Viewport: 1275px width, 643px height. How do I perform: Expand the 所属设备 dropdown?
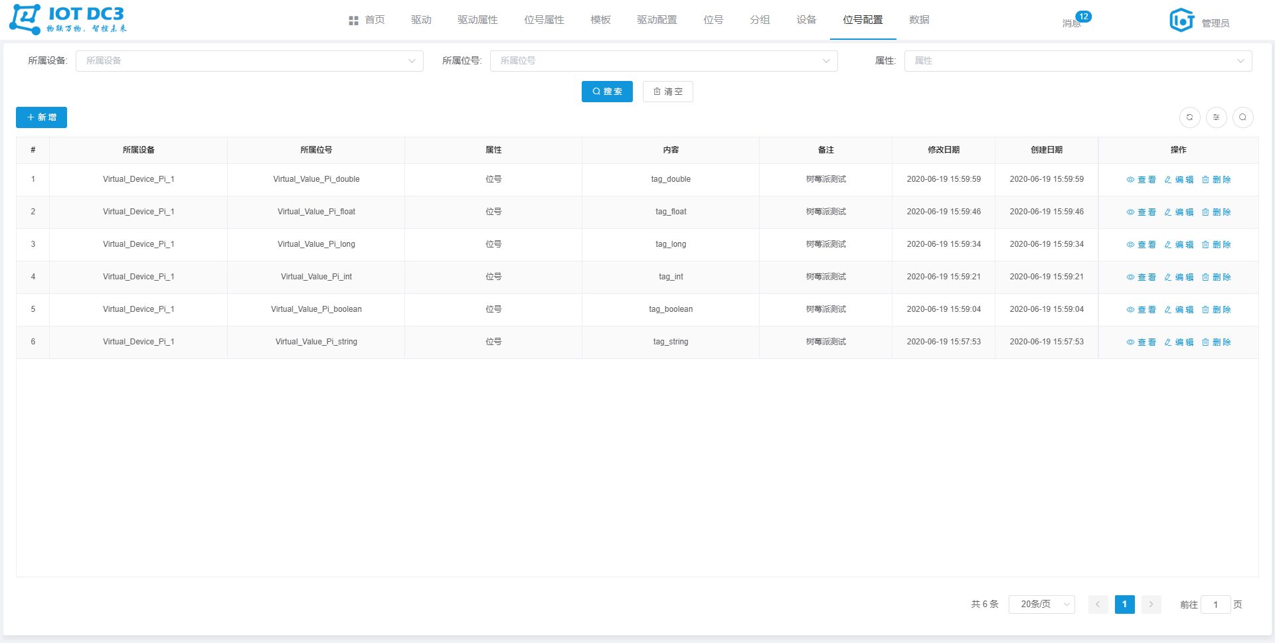coord(250,61)
